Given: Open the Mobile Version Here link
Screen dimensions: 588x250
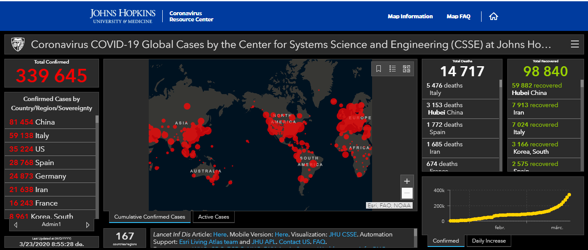Looking at the screenshot, I should (281, 234).
